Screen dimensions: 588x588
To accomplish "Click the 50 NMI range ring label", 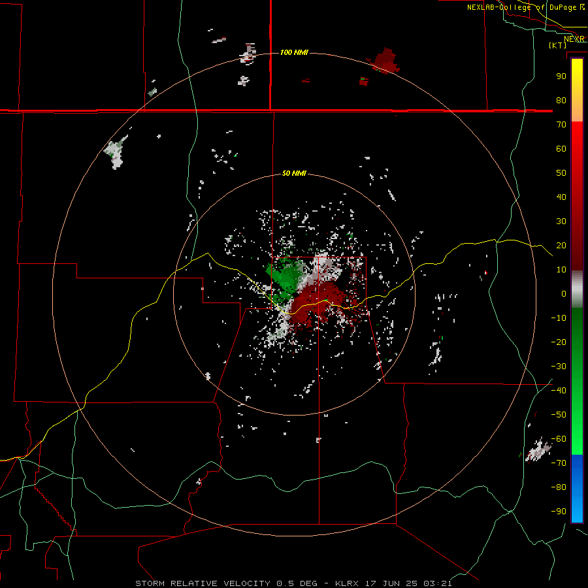I will pos(294,173).
